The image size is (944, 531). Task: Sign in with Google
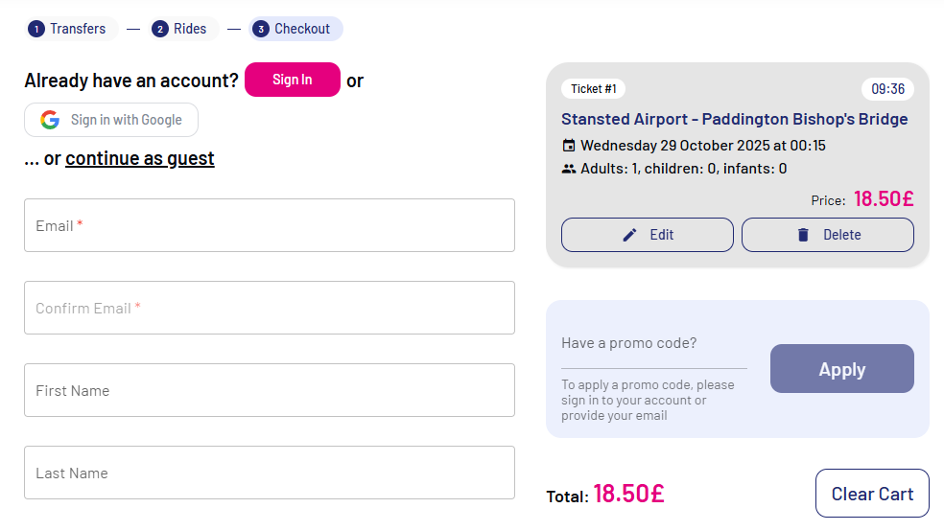[111, 120]
